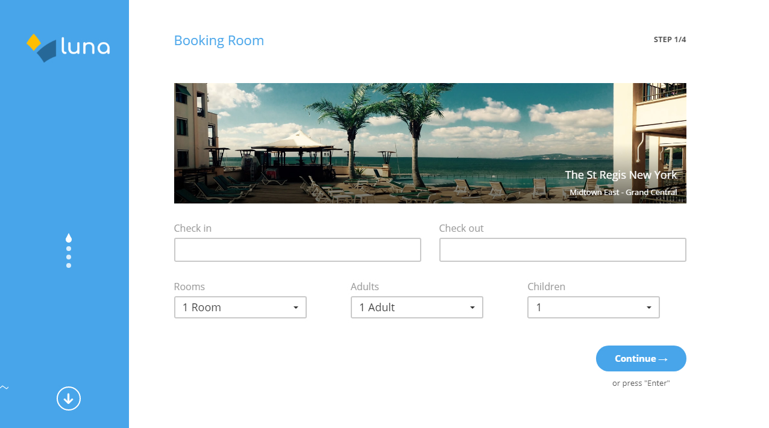
Task: Click the STEP 1/4 indicator
Action: coord(670,40)
